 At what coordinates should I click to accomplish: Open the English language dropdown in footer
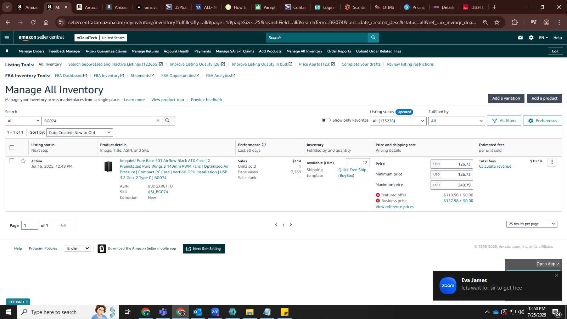pyautogui.click(x=77, y=248)
